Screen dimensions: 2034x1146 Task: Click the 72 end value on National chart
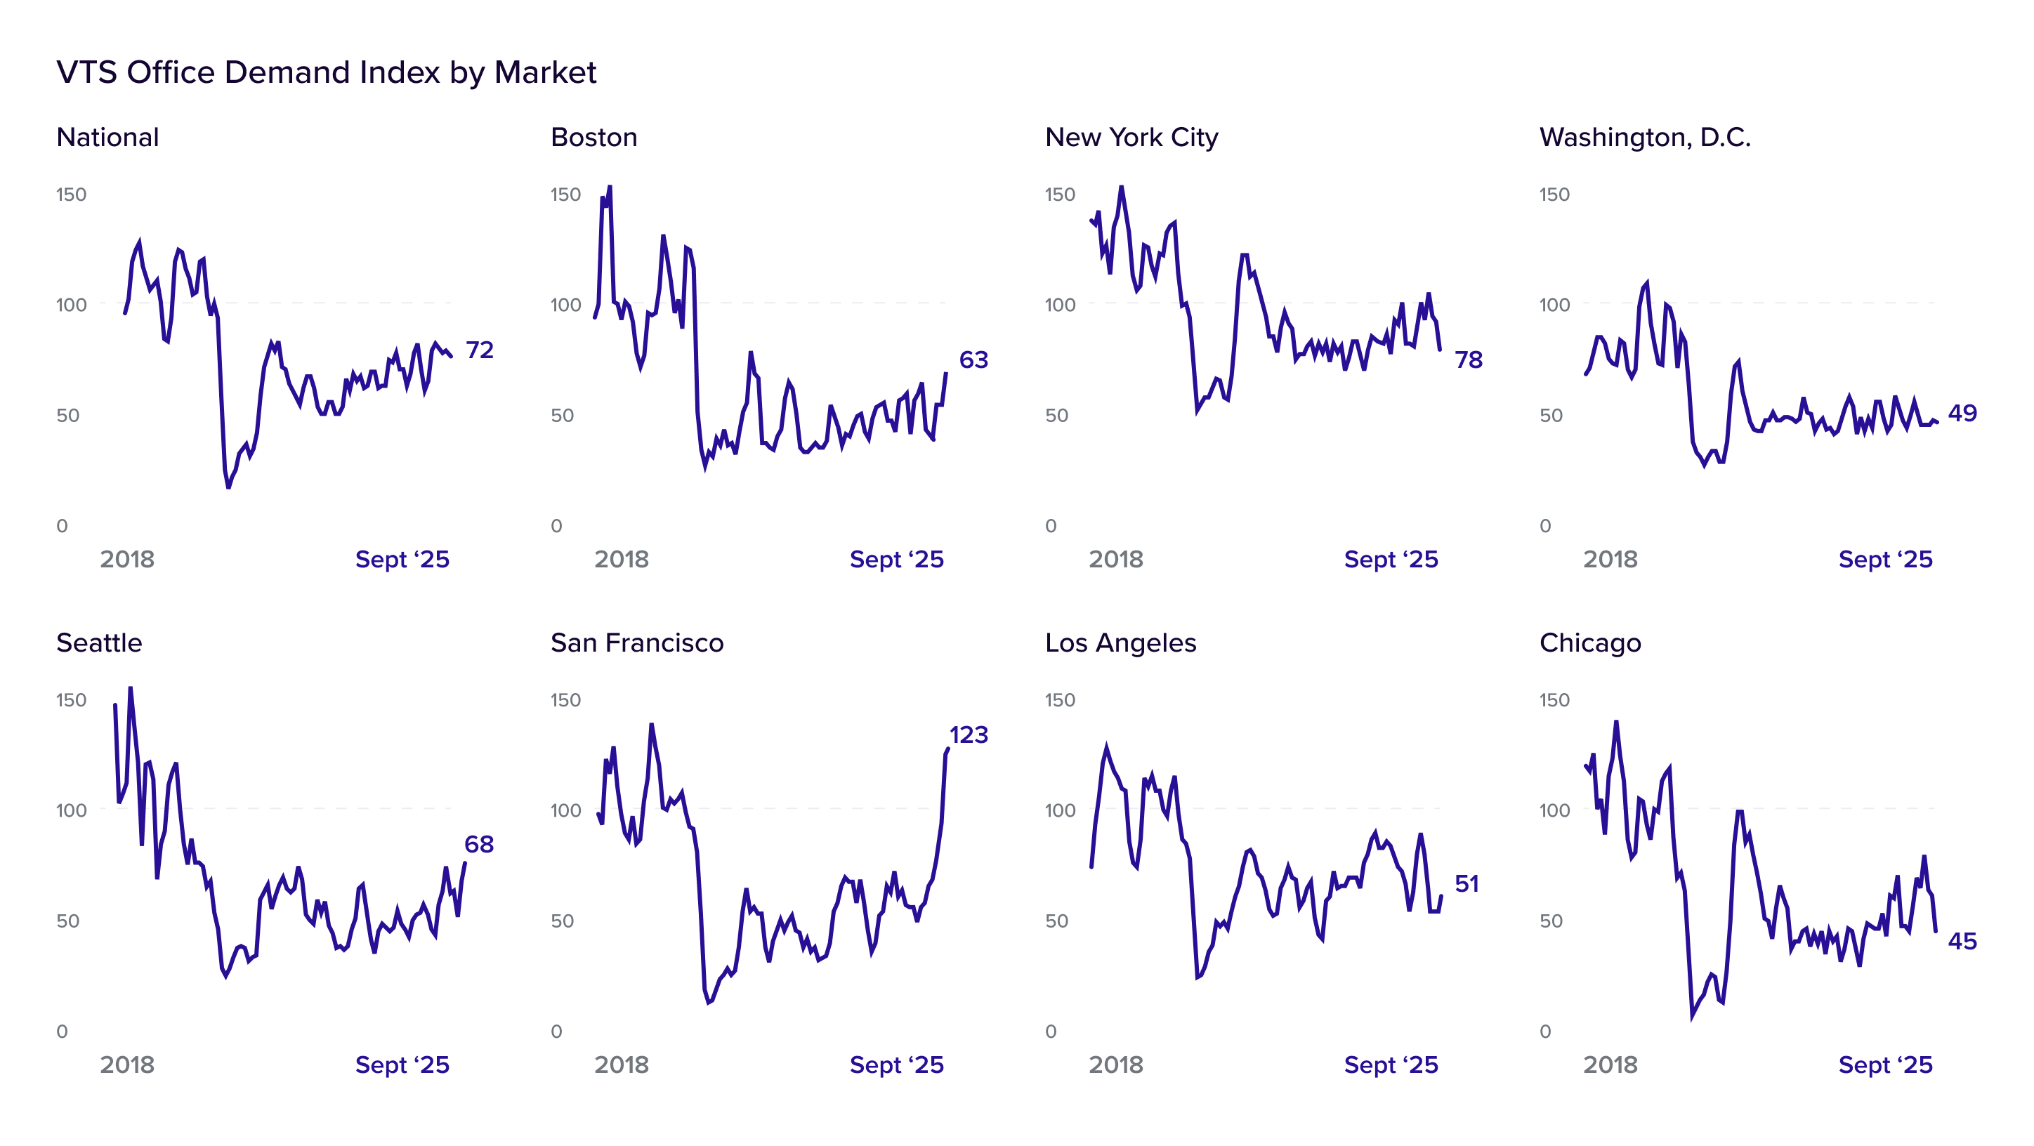click(479, 350)
